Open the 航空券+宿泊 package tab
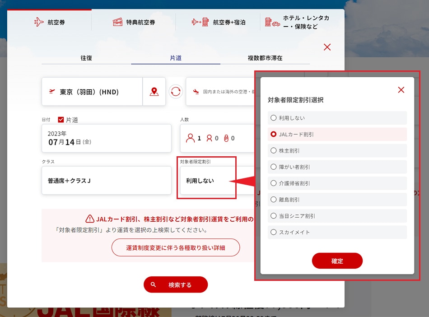 [218, 22]
